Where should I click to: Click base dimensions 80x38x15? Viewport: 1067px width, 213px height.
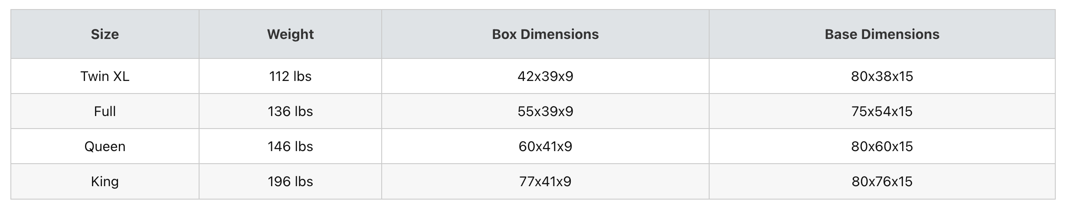(x=882, y=76)
